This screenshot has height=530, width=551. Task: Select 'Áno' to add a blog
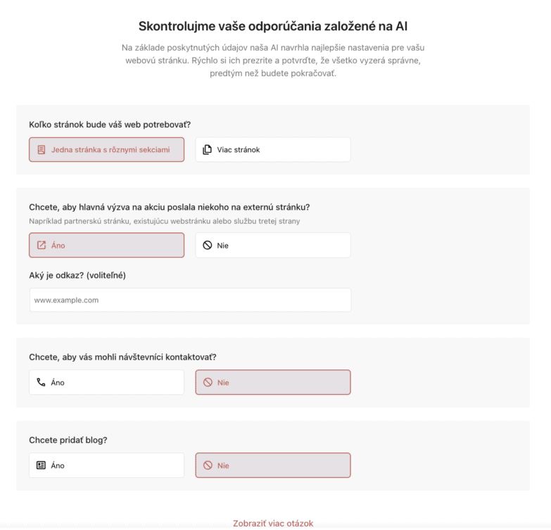[x=107, y=465]
